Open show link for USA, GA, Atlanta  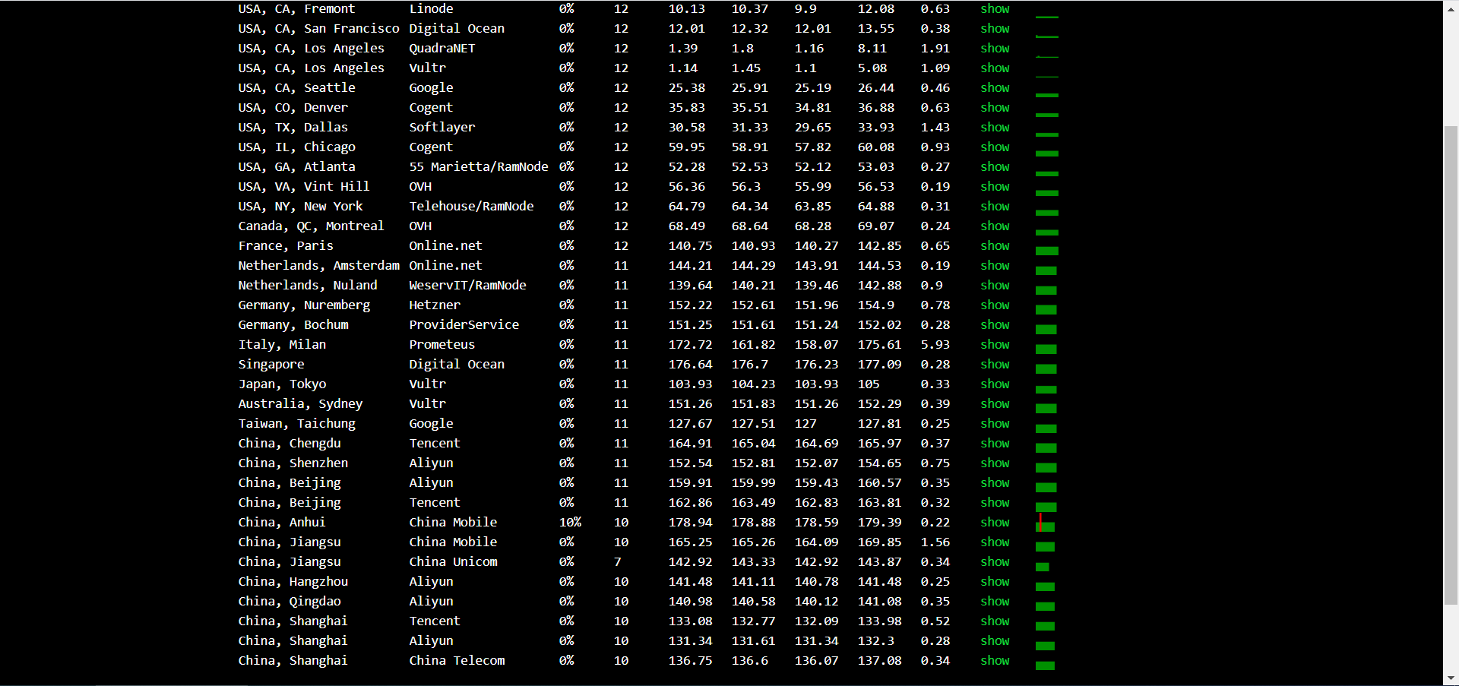(x=995, y=167)
